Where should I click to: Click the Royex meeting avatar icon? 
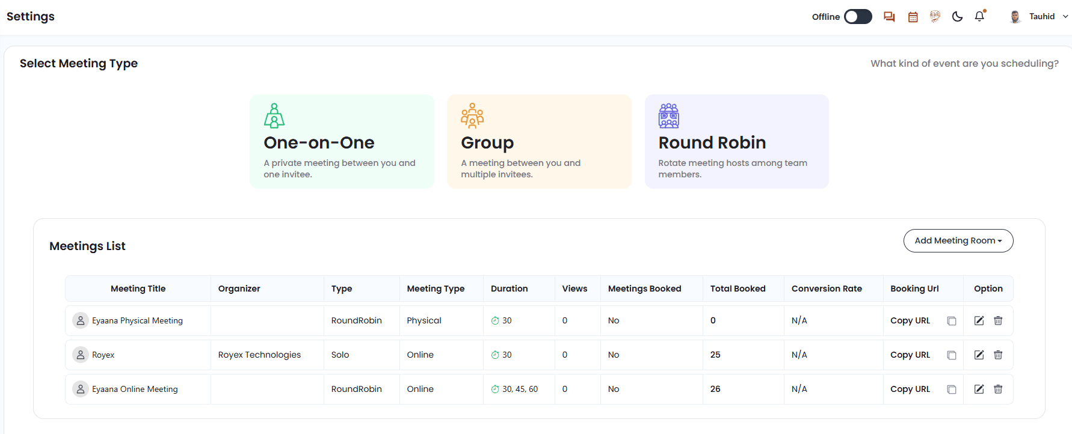pos(81,355)
